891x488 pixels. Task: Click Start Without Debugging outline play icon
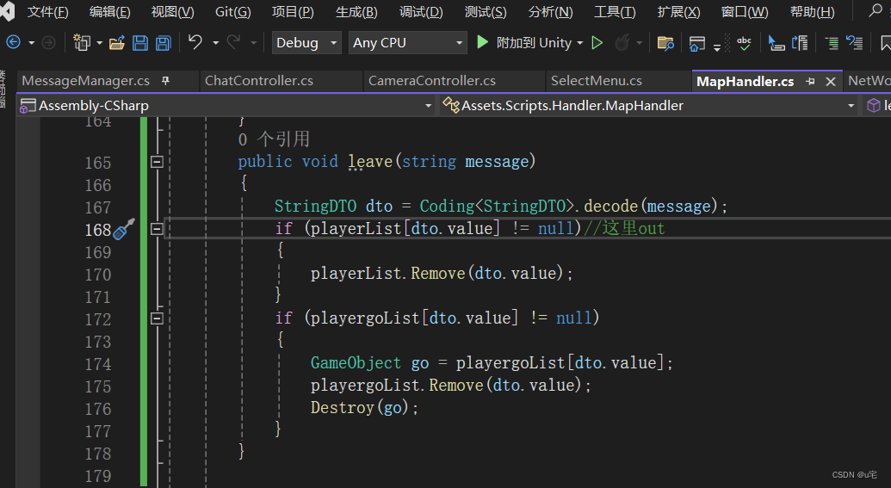point(597,43)
